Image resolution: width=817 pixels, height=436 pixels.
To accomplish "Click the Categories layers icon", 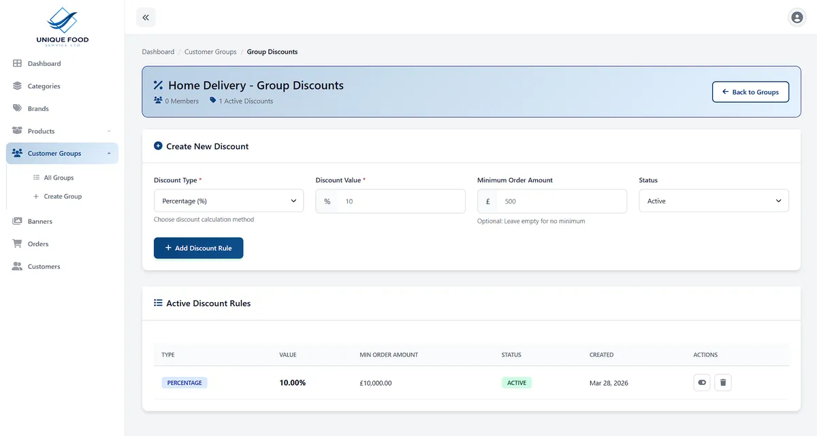I will pyautogui.click(x=18, y=86).
